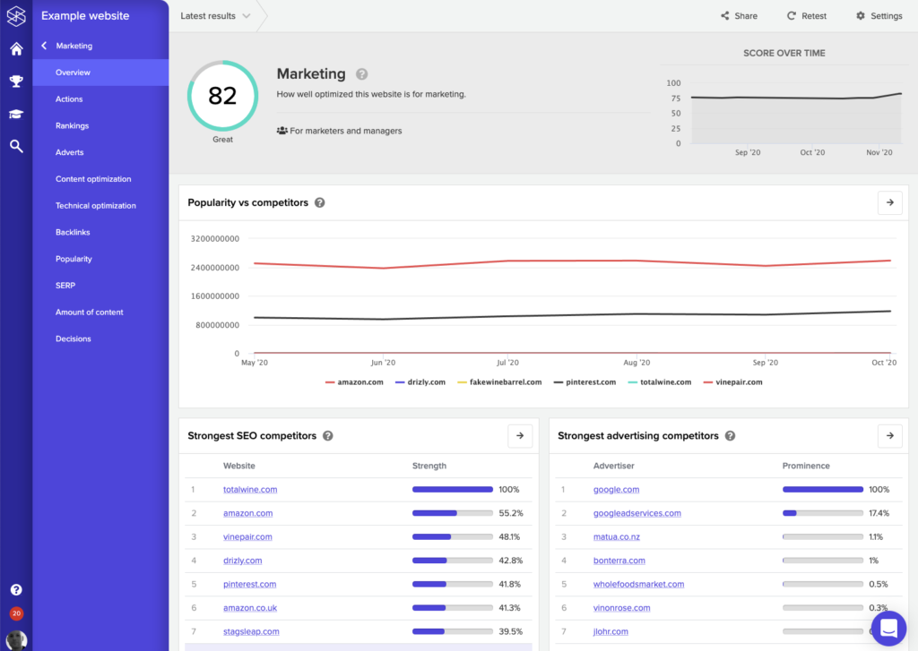
Task: Click amazon.com 55.2% strength bar
Action: click(x=453, y=513)
